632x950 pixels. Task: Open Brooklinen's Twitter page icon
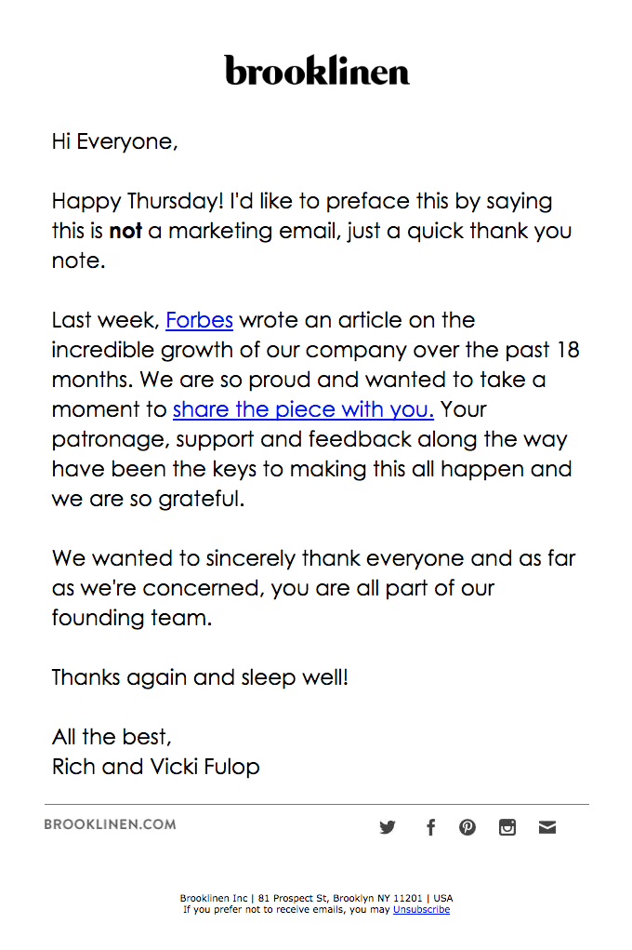click(x=388, y=827)
